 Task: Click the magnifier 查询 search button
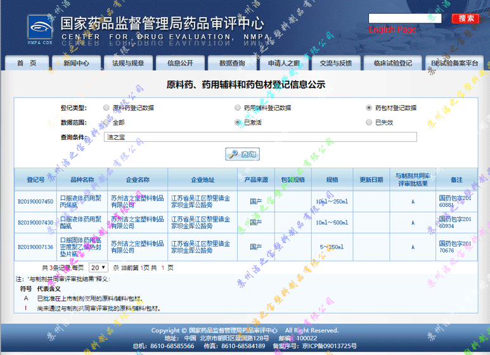point(242,154)
